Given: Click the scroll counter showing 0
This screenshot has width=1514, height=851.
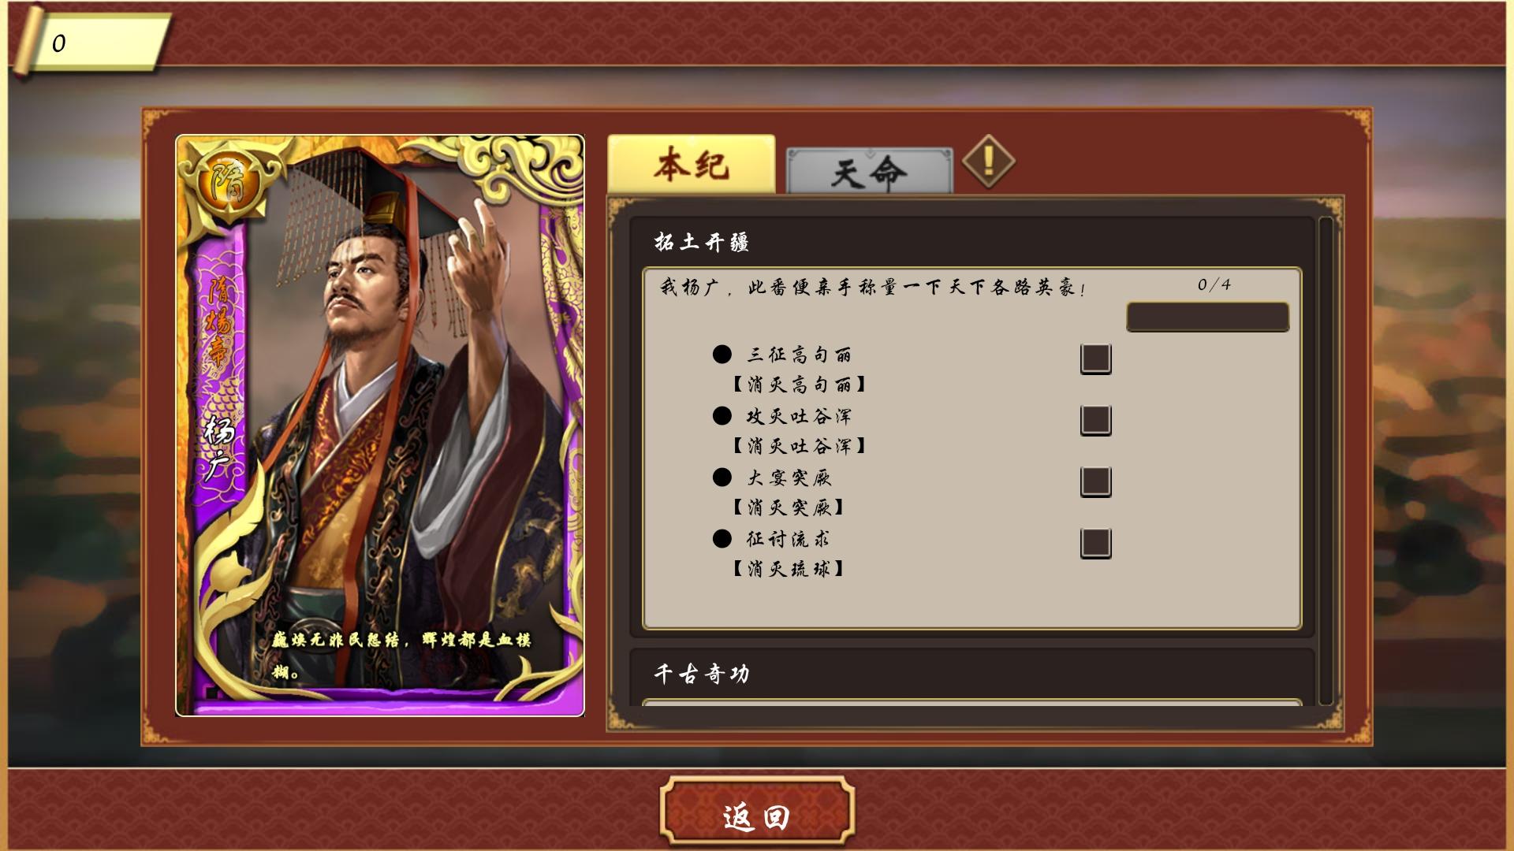Looking at the screenshot, I should click(91, 43).
